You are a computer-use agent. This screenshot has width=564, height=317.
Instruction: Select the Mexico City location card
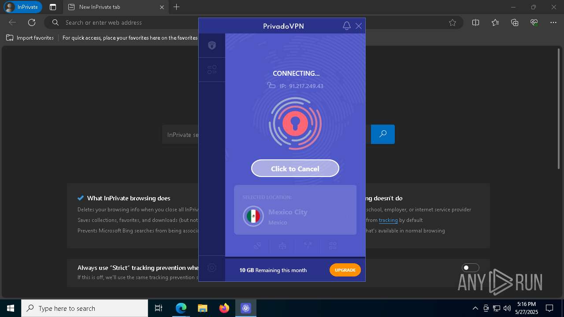coord(295,210)
